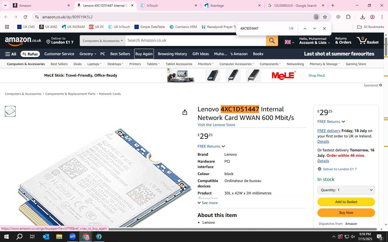Open All Bookmarks folder
Viewport: 388px width, 242px height.
370,27
